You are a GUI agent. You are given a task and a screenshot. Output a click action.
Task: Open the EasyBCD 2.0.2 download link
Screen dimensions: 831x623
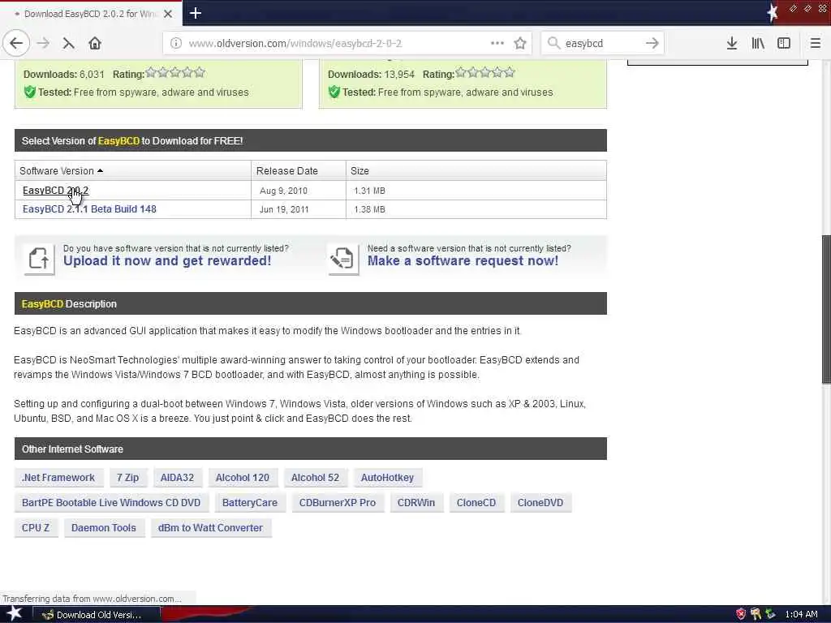[x=56, y=190]
